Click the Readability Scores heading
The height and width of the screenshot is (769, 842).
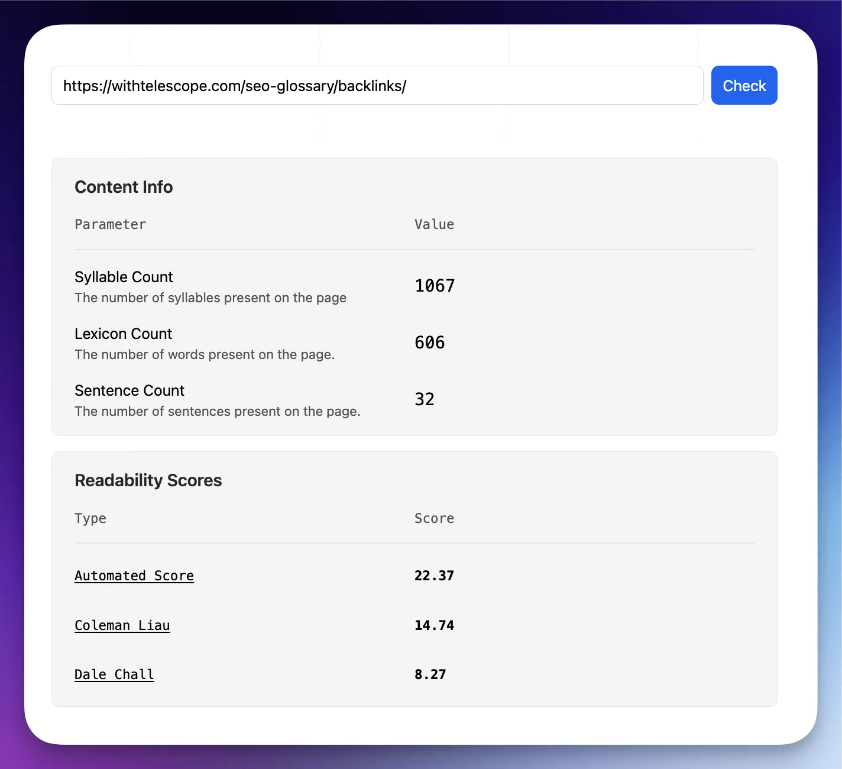click(x=148, y=480)
